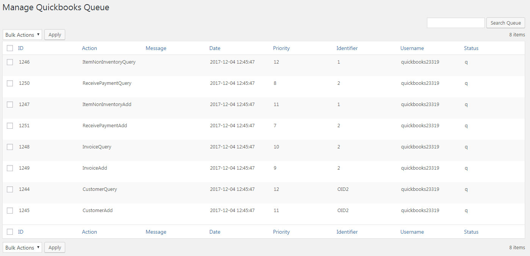Click status 'q' of the CustomerAdd row
The image size is (530, 256).
(466, 211)
